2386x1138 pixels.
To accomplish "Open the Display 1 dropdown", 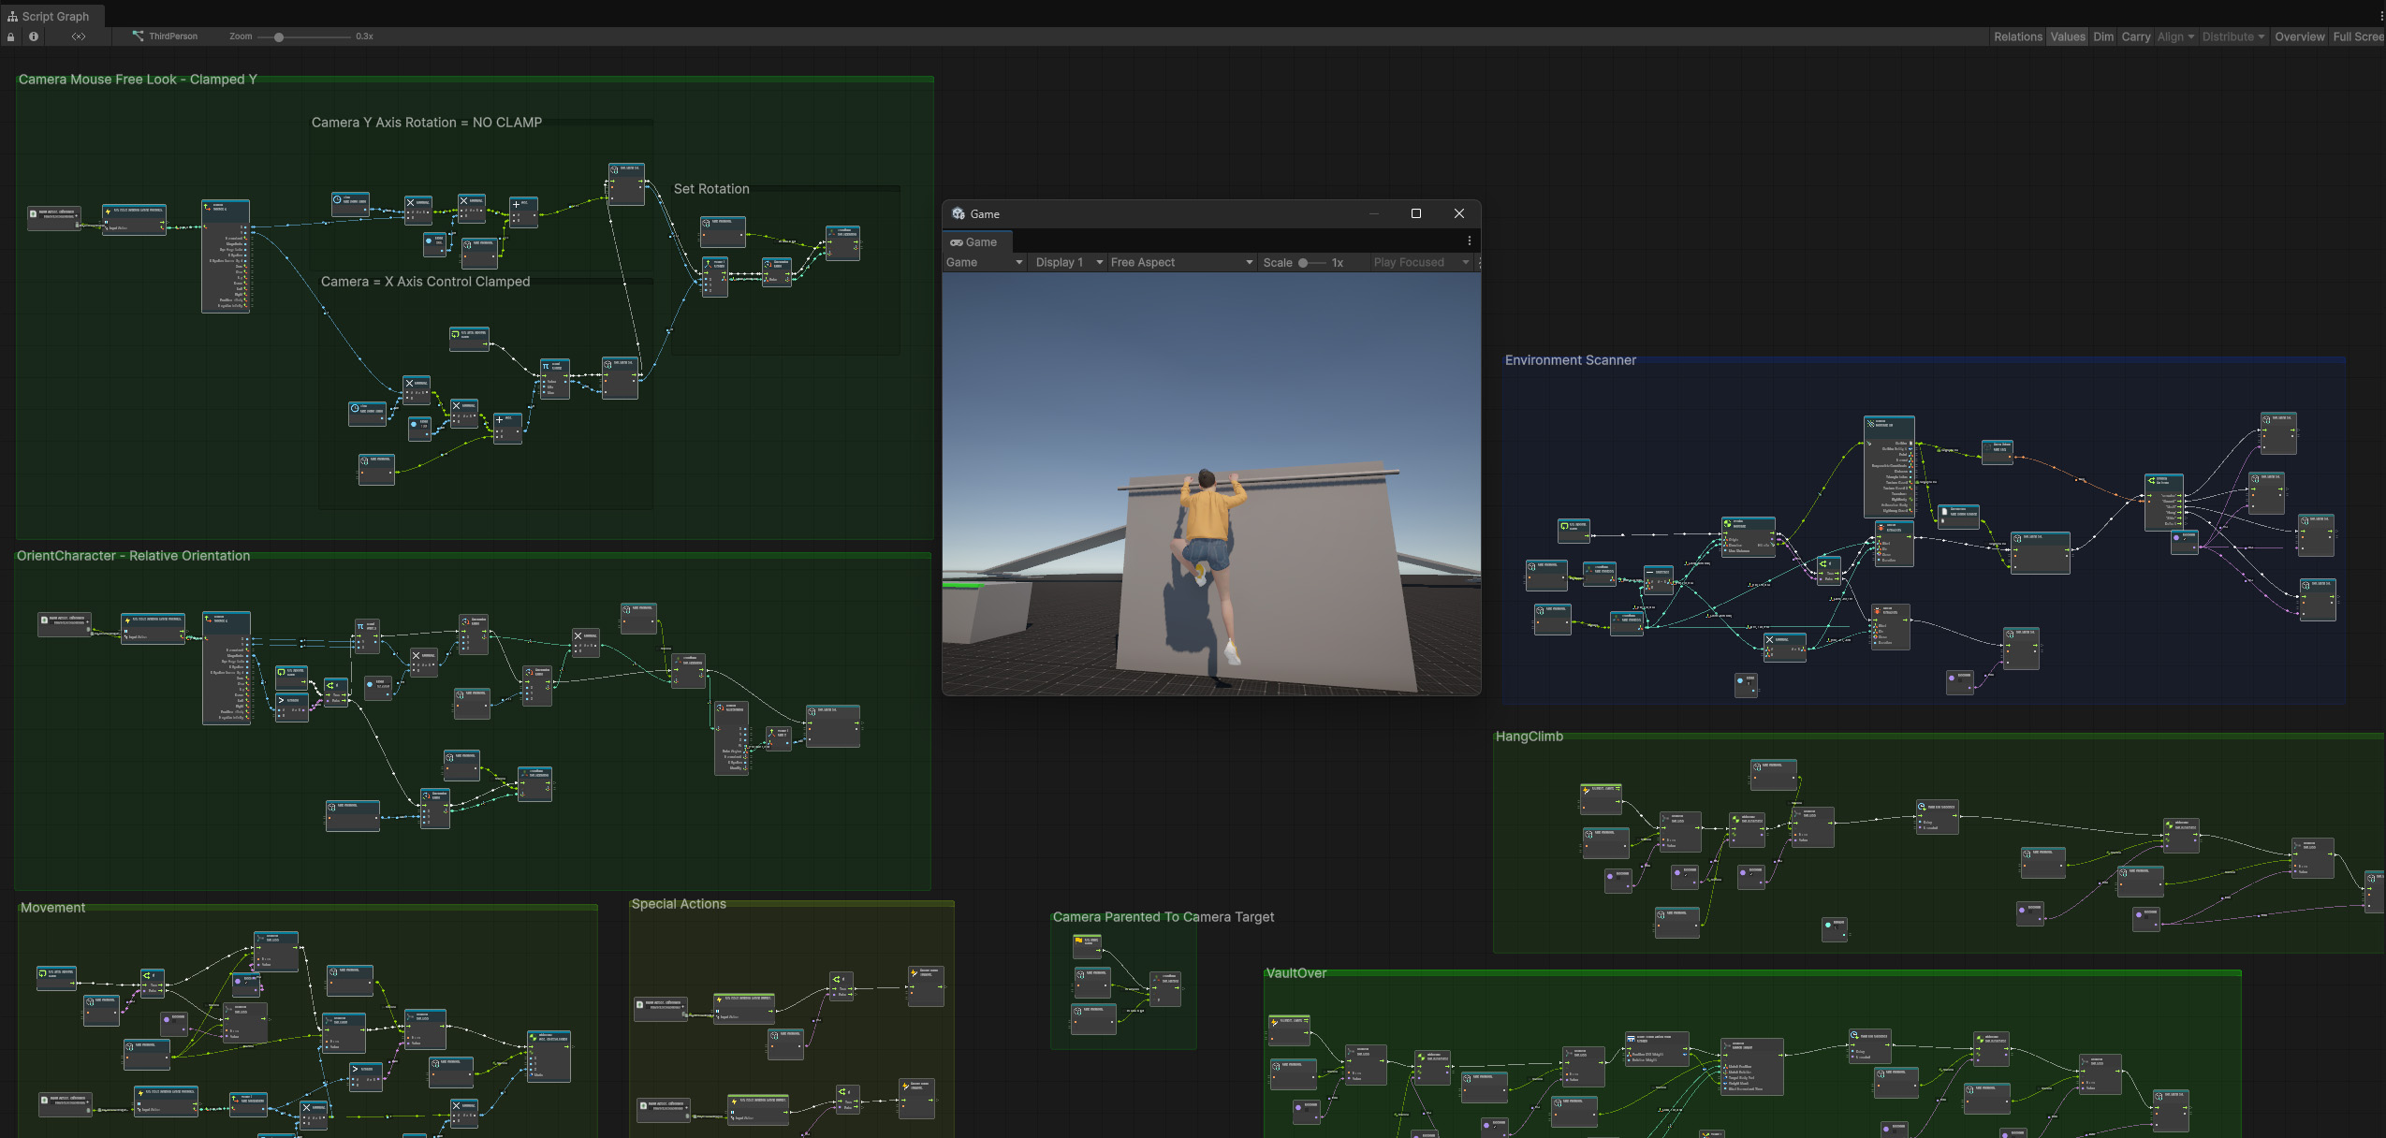I will tap(1069, 262).
